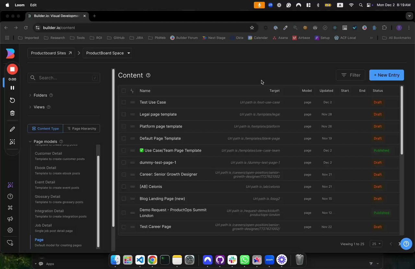Screen dimensions: 415x269
Task: Open the eyedropper color picker extension
Action: (285, 28)
